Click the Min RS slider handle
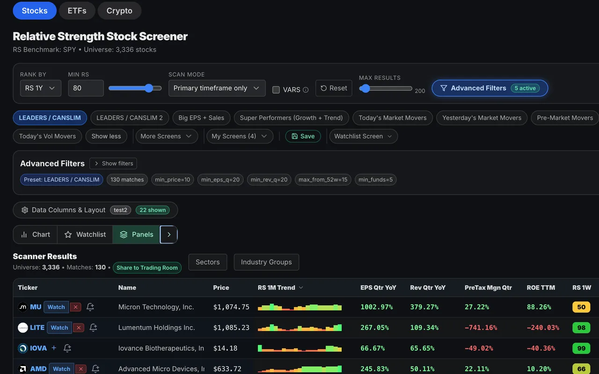599x374 pixels. (x=149, y=88)
